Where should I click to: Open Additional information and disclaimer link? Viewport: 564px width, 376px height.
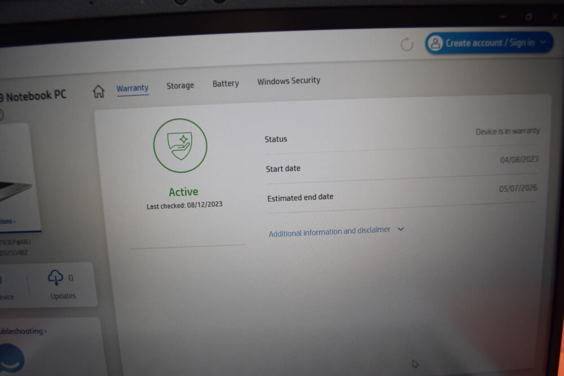(329, 232)
